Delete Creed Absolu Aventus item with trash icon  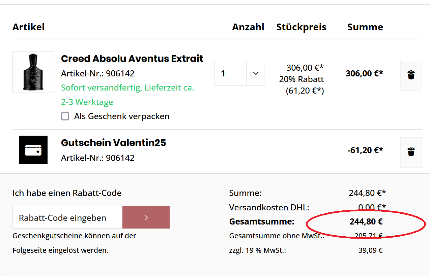[x=411, y=75]
